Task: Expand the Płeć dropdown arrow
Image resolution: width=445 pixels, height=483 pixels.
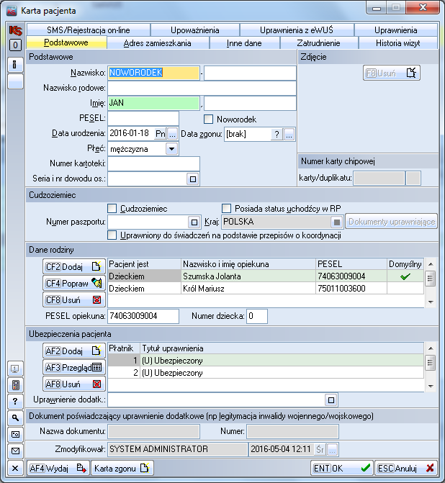Action: [x=171, y=149]
